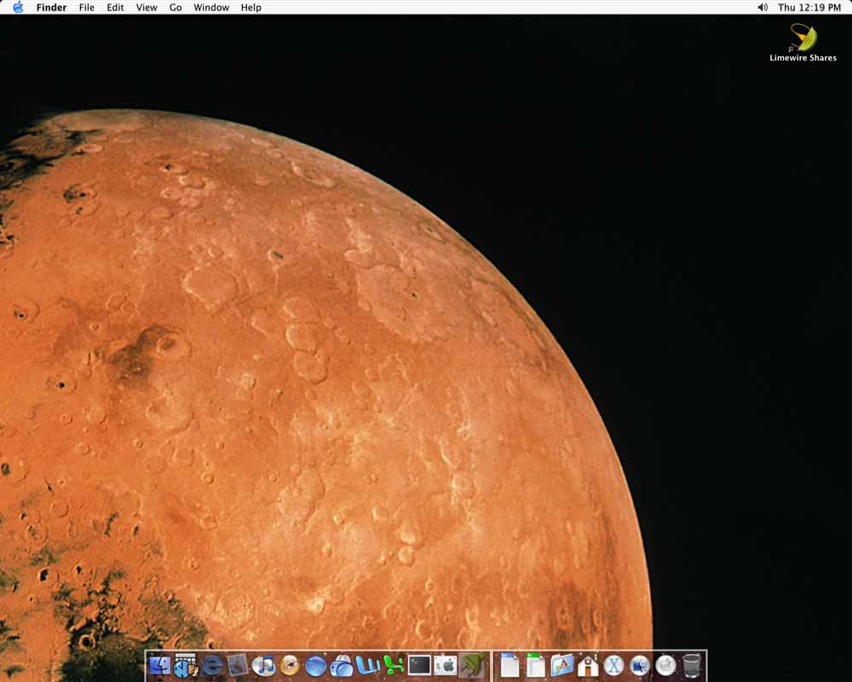Open the blue globe sphere Dock icon

click(316, 666)
